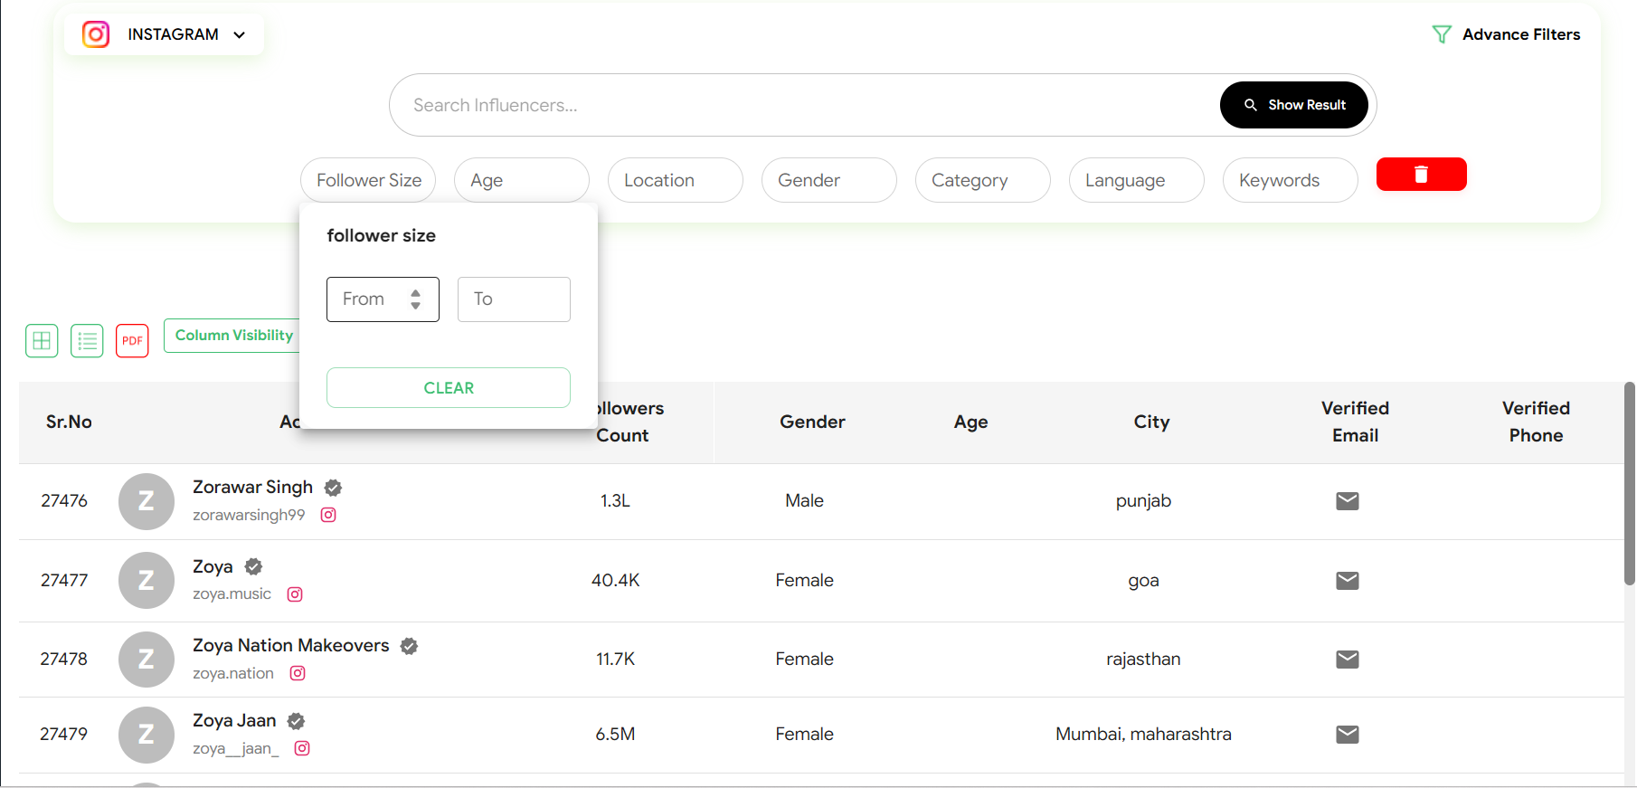
Task: Export table using PDF icon
Action: tap(132, 341)
